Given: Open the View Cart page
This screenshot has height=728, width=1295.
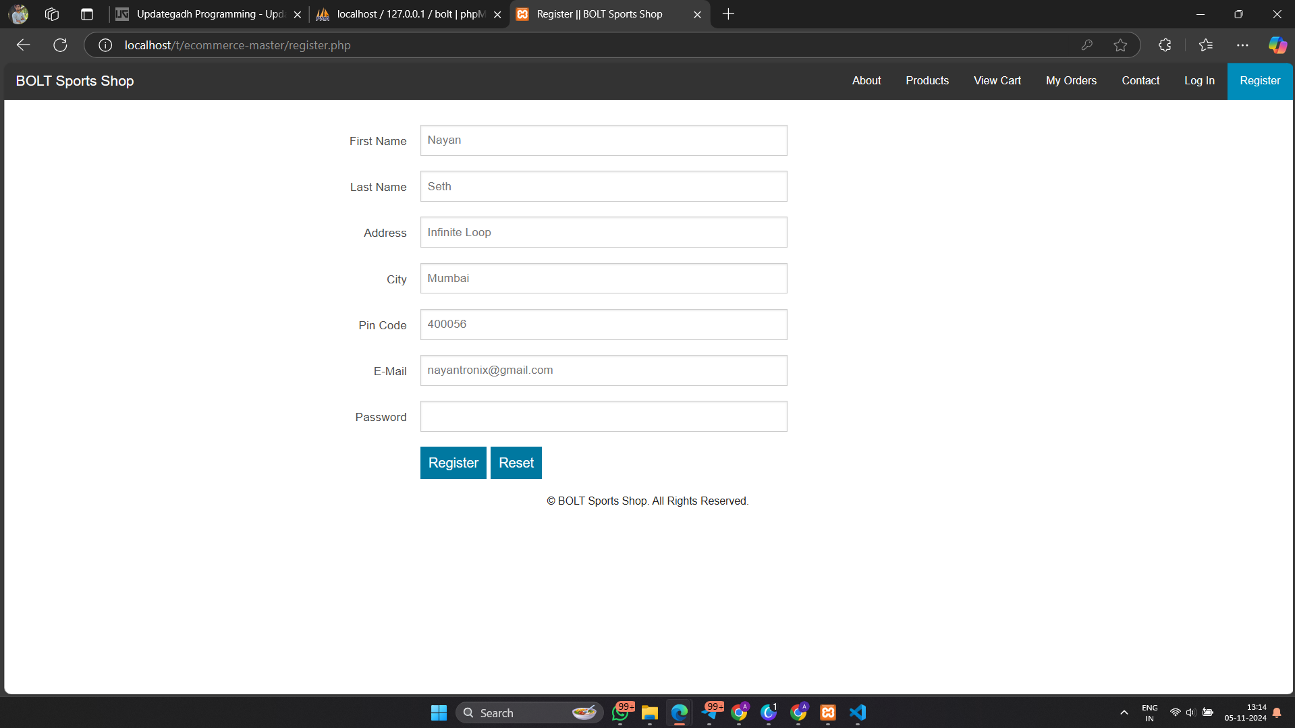Looking at the screenshot, I should click(997, 80).
